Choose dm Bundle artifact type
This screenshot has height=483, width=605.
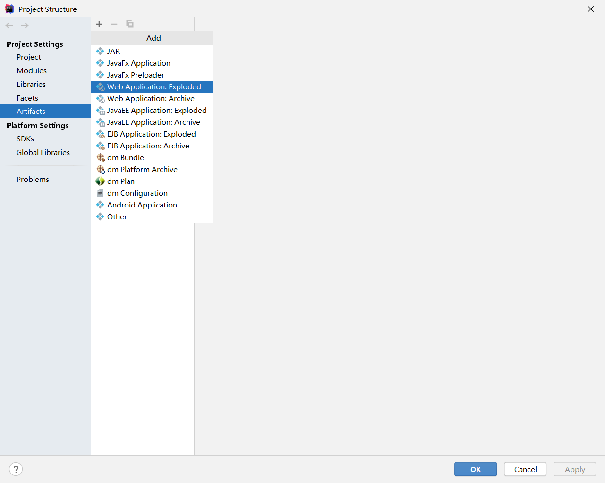point(152,157)
